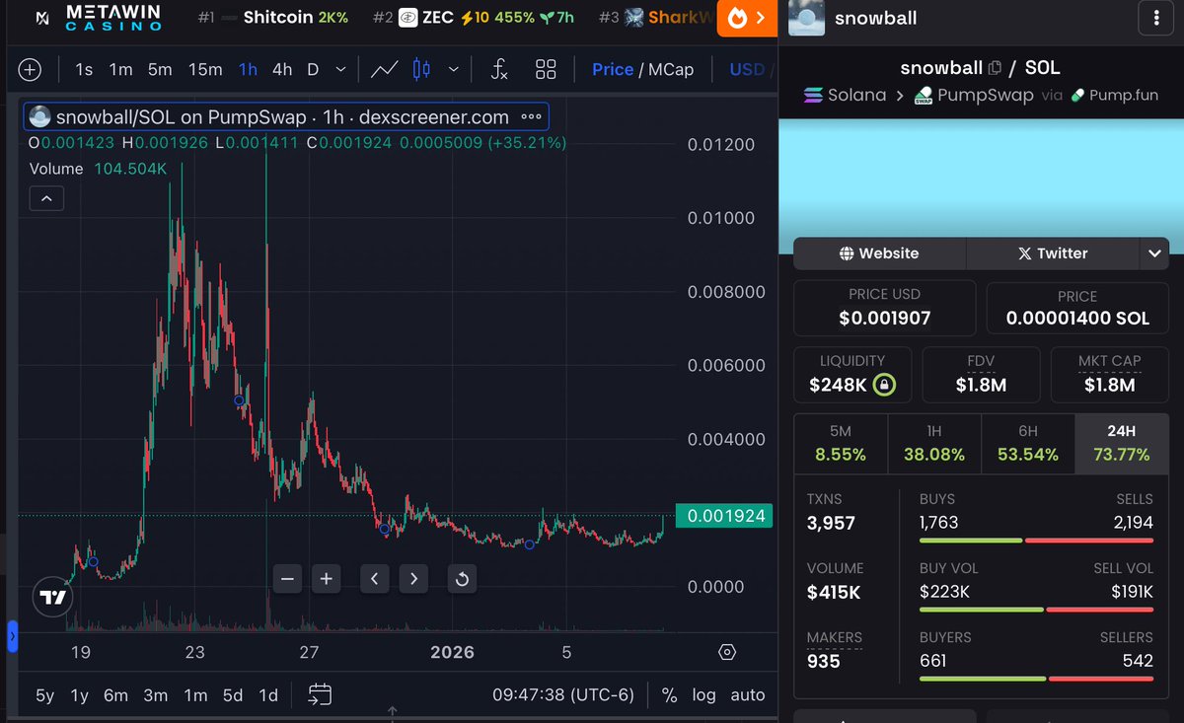Select the 24H stats tab

coord(1122,443)
